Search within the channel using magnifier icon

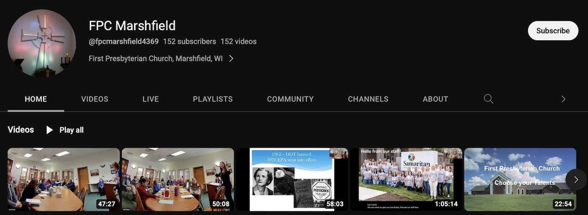coord(488,99)
